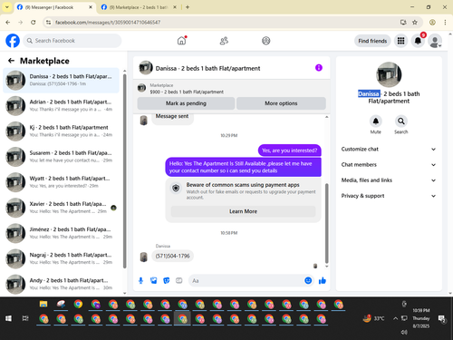This screenshot has width=453, height=340.
Task: Attach a photo file icon
Action: [154, 281]
